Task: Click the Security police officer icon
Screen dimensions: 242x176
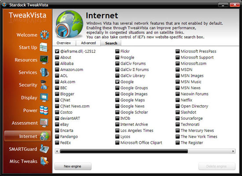Action: (x=44, y=85)
